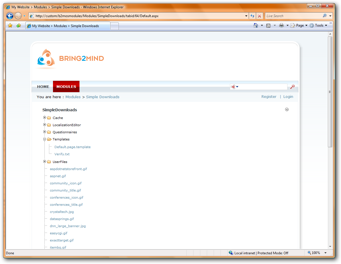Open the Print options dropdown arrow
The width and height of the screenshot is (341, 264).
287,25
